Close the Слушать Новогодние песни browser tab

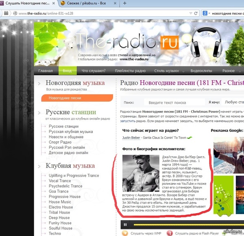click(x=54, y=3)
